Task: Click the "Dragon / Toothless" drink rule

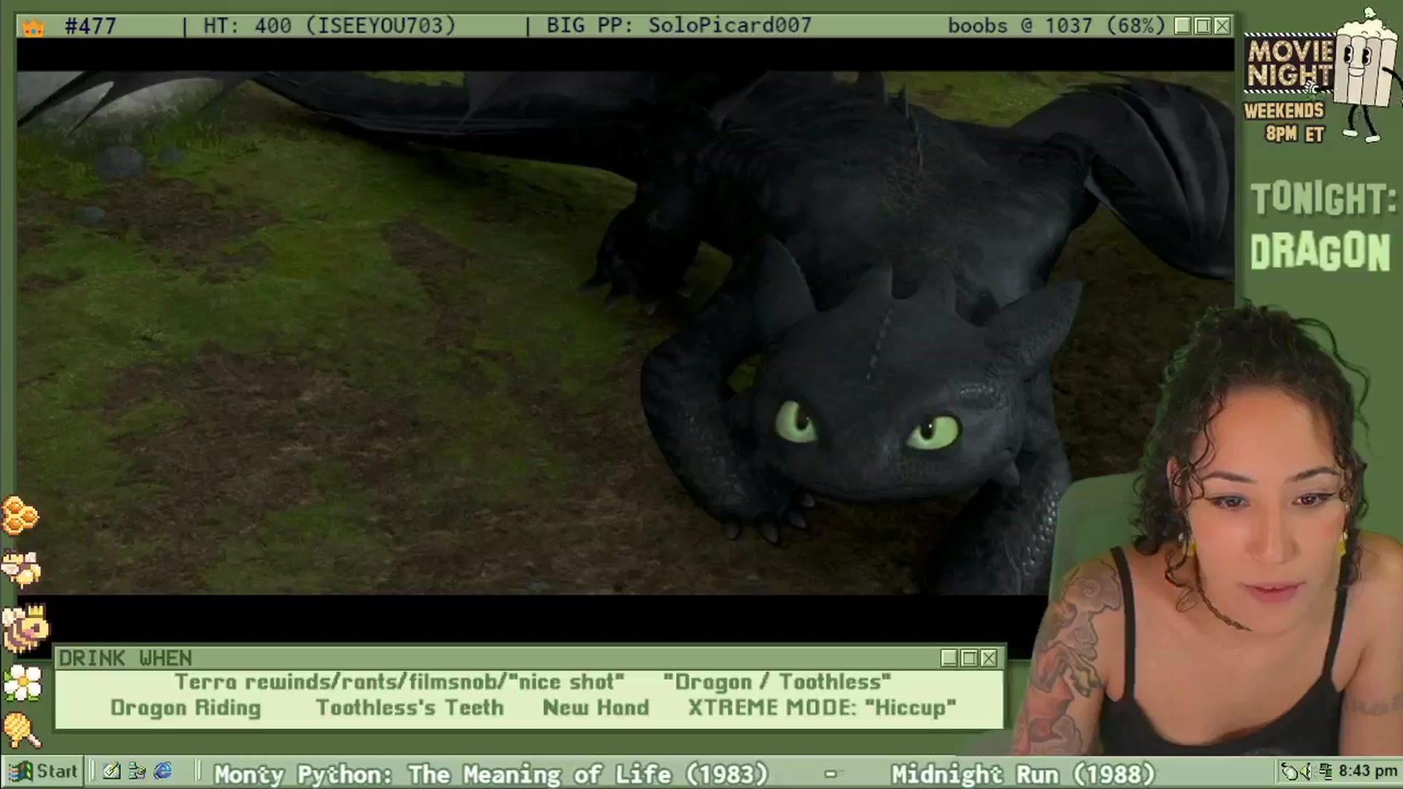Action: point(777,682)
